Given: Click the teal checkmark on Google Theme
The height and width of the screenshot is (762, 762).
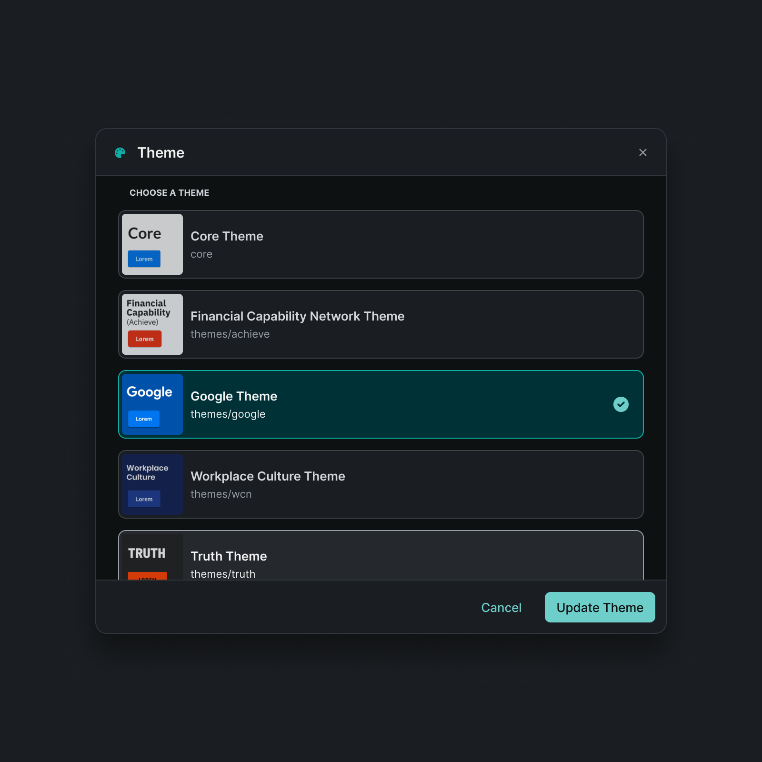Looking at the screenshot, I should click(621, 404).
